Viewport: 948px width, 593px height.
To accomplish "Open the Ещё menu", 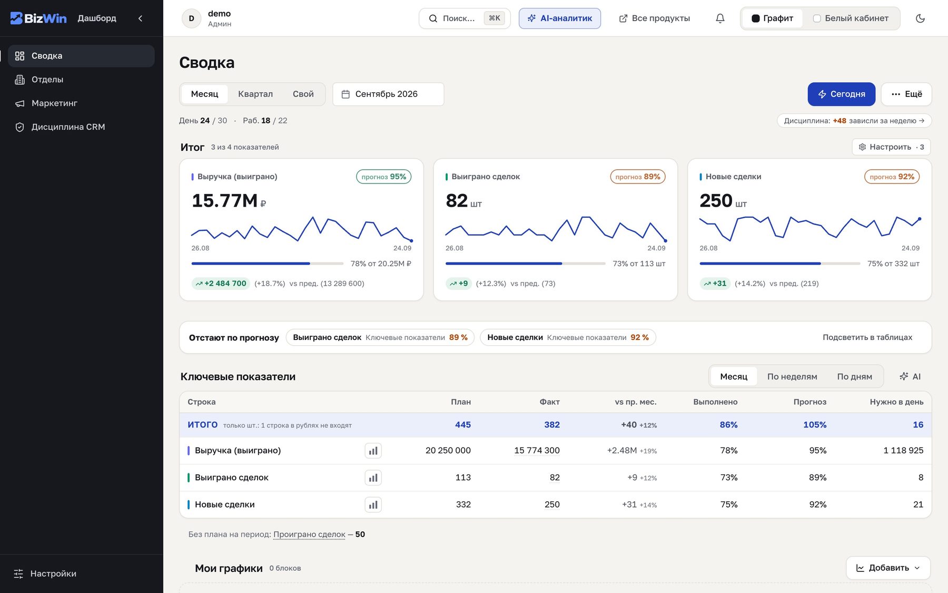I will 906,94.
